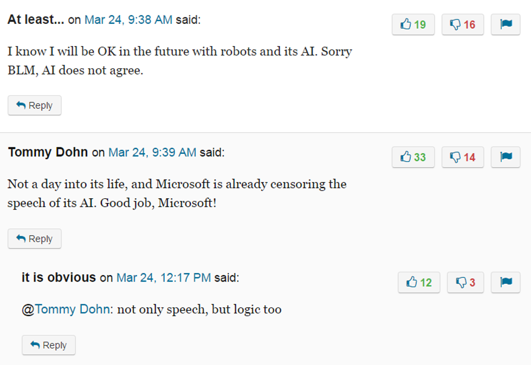
Task: Upvote the "At least..." comment
Action: tap(413, 24)
